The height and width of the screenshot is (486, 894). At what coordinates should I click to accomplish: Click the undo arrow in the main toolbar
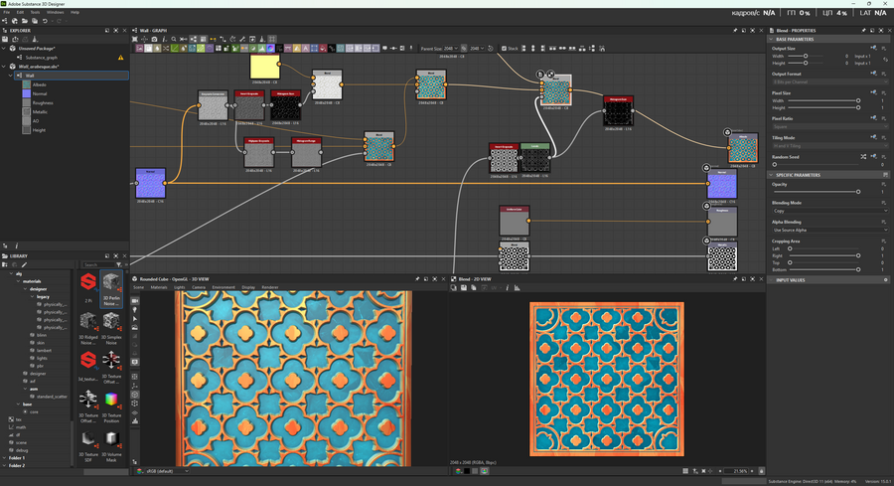click(x=45, y=21)
